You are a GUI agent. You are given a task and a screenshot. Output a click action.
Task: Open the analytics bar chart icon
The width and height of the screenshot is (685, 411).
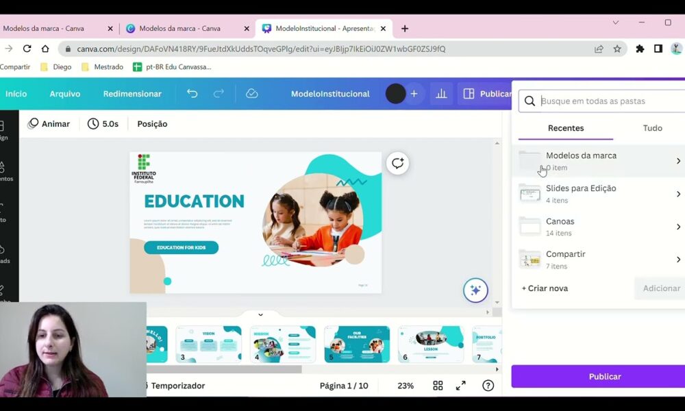[441, 93]
